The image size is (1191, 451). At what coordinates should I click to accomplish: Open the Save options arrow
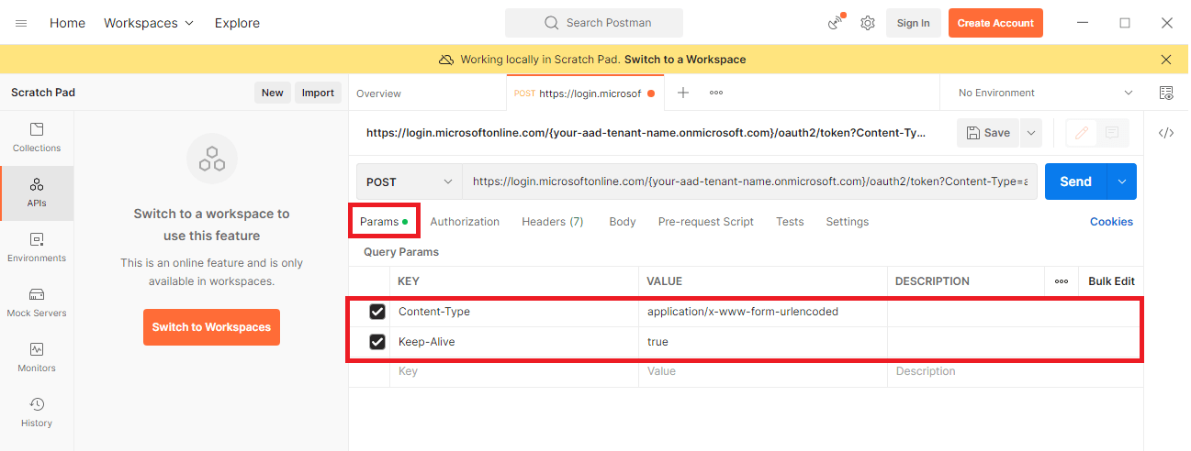[1031, 133]
